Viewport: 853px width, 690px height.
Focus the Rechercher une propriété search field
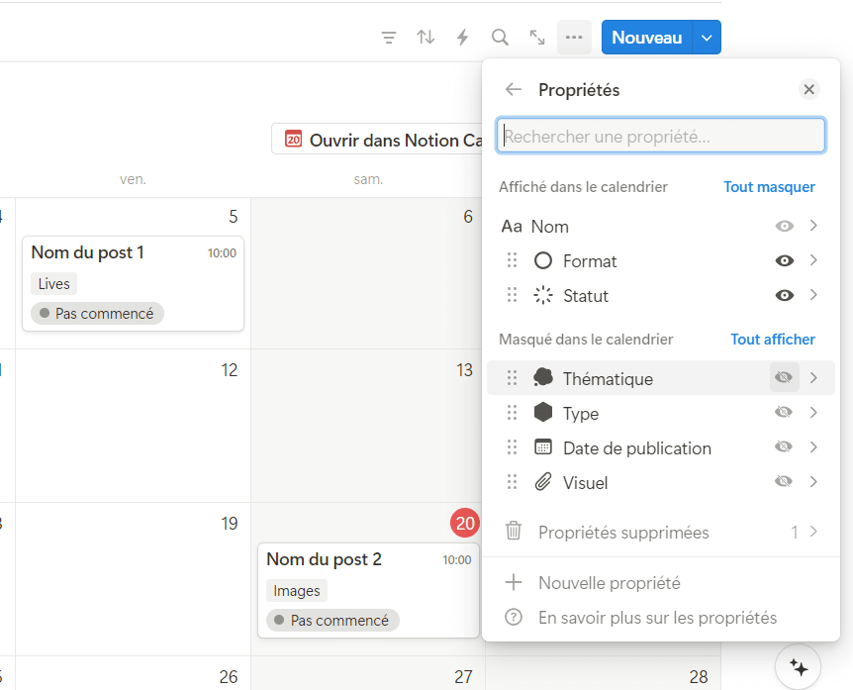click(x=661, y=137)
